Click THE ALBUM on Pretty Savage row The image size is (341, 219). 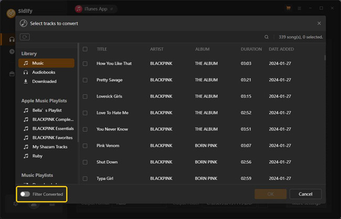coord(206,80)
